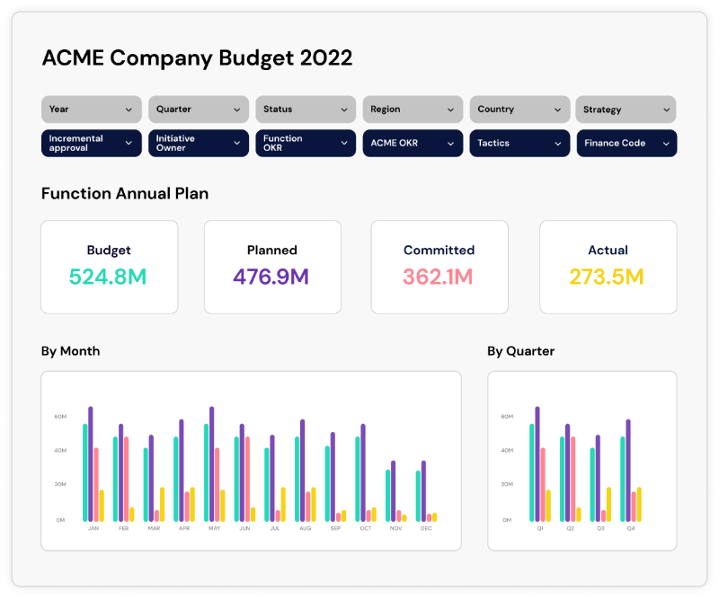
Task: Click the JAN label on monthly chart
Action: (93, 528)
